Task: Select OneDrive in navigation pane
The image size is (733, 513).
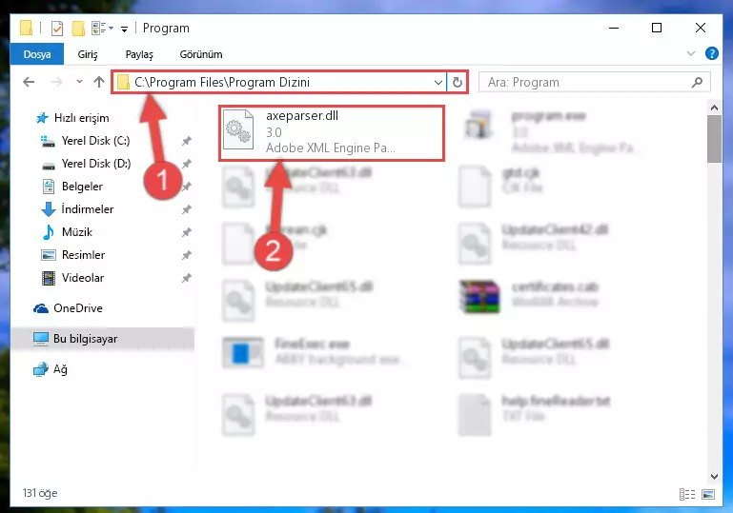Action: click(x=77, y=308)
